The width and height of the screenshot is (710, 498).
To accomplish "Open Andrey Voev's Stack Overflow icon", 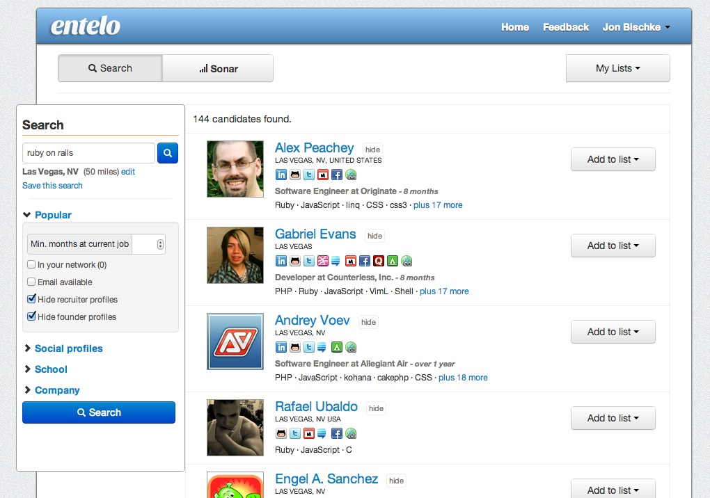I will [322, 347].
